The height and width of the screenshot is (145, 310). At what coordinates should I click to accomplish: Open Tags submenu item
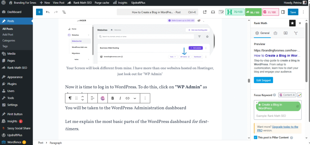5,46
